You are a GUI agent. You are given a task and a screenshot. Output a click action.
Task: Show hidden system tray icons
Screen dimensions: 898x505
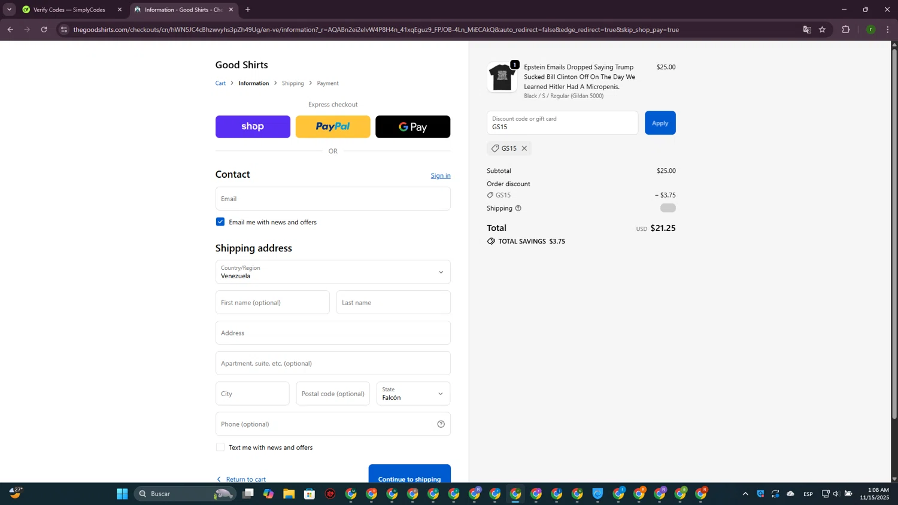coord(745,494)
